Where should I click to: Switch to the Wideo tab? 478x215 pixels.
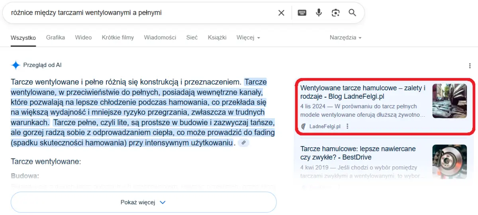[83, 37]
